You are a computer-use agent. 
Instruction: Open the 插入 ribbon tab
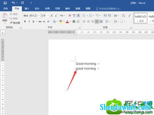click(27, 9)
